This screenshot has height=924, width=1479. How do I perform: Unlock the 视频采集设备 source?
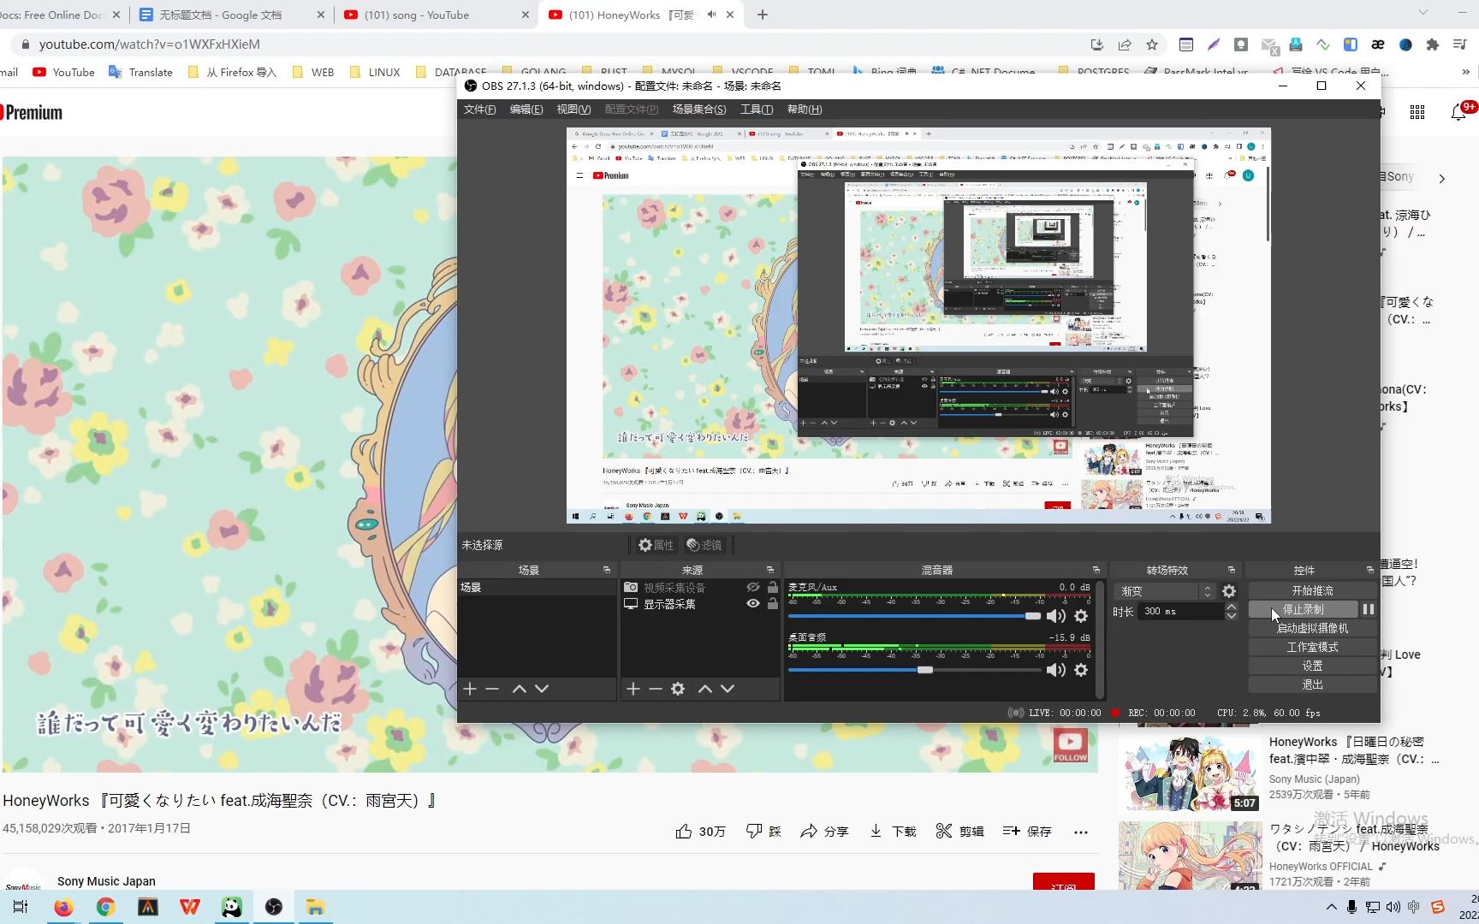(773, 588)
